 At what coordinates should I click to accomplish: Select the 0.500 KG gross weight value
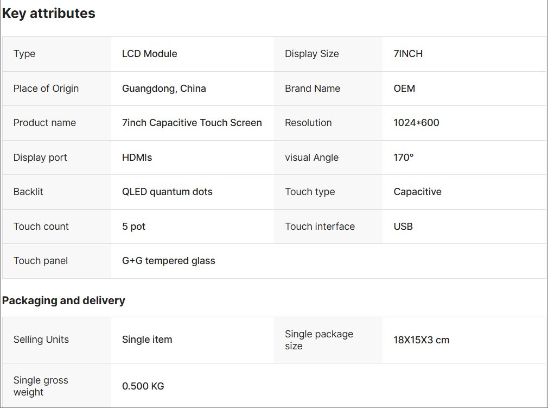tap(143, 386)
